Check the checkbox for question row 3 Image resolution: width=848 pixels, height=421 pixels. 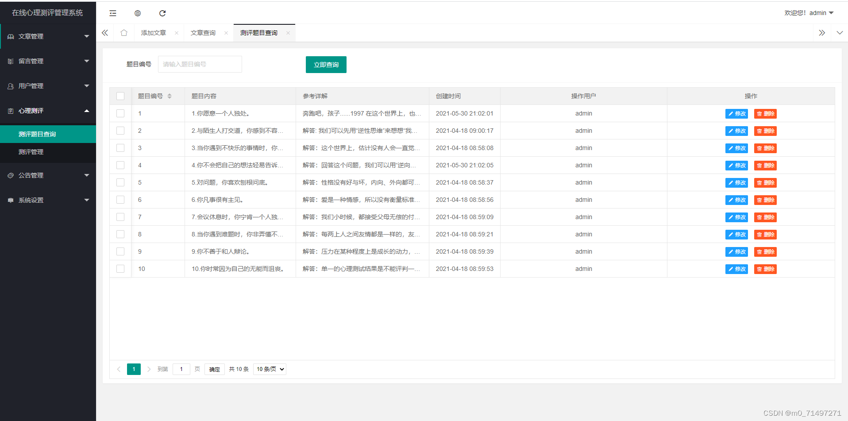click(120, 148)
